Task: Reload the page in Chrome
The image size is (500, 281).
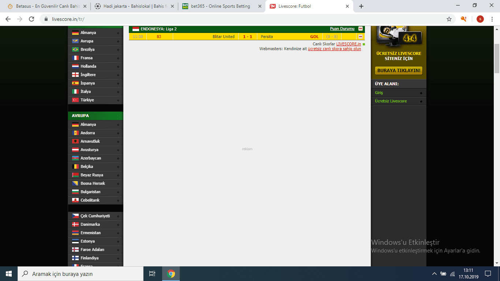Action: point(31,19)
